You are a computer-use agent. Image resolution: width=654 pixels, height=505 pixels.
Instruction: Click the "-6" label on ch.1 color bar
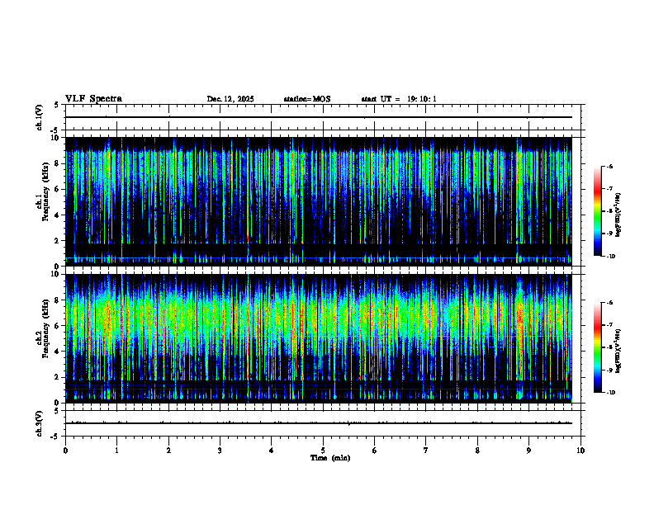609,166
